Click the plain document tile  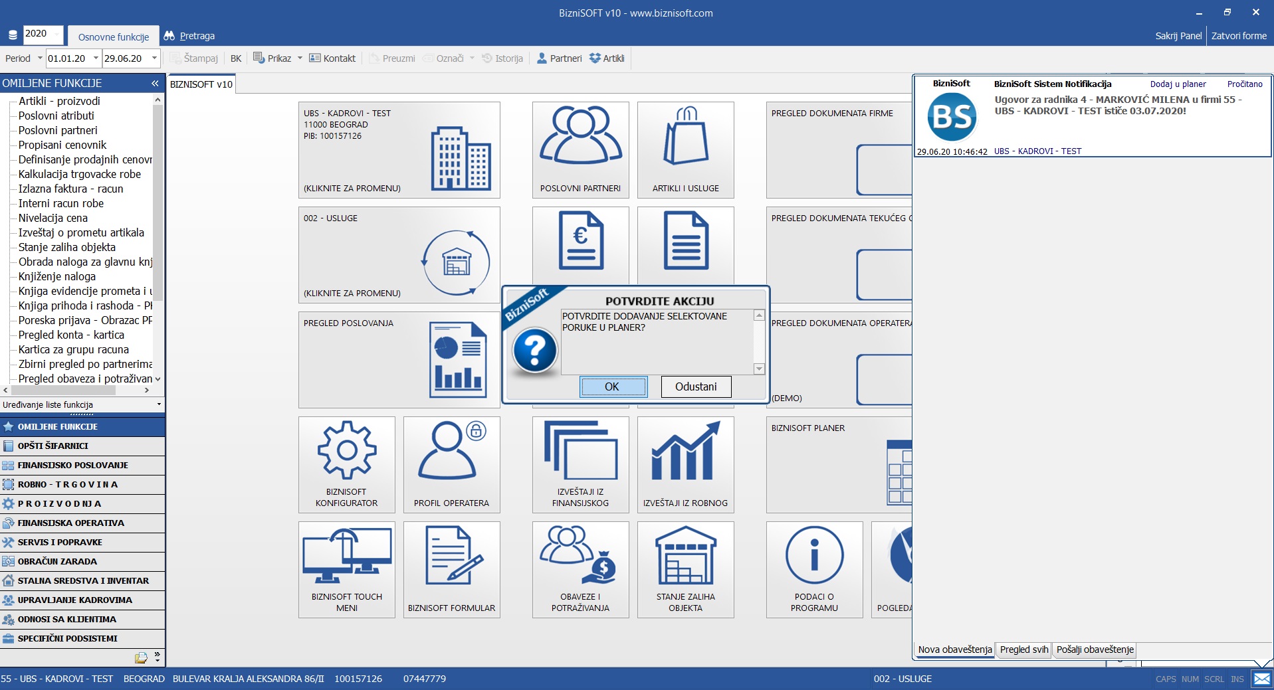pyautogui.click(x=685, y=246)
